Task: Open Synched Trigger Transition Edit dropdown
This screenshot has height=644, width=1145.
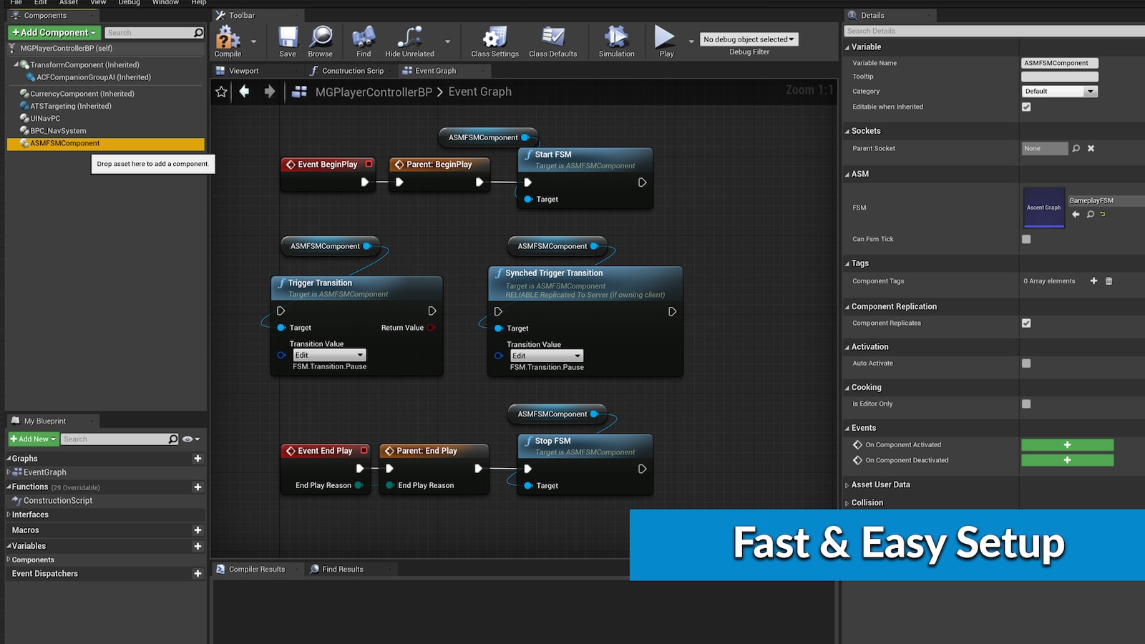Action: [x=547, y=356]
